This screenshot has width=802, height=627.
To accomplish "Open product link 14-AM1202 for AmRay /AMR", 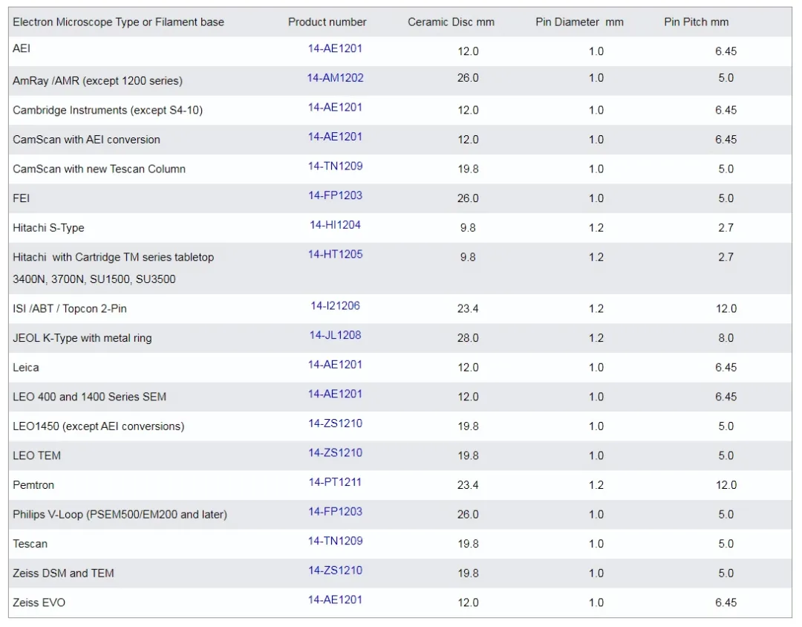I will 335,78.
